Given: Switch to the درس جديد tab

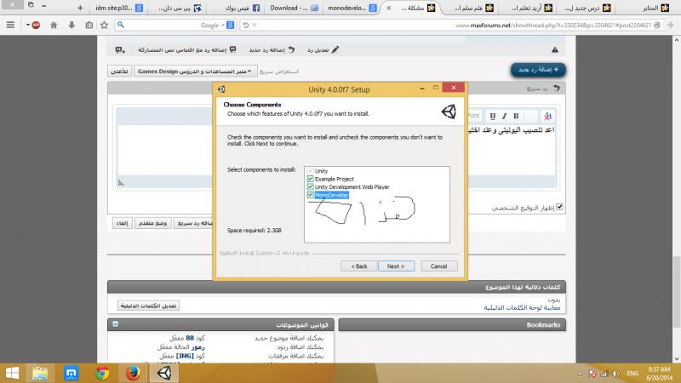Looking at the screenshot, I should (587, 8).
